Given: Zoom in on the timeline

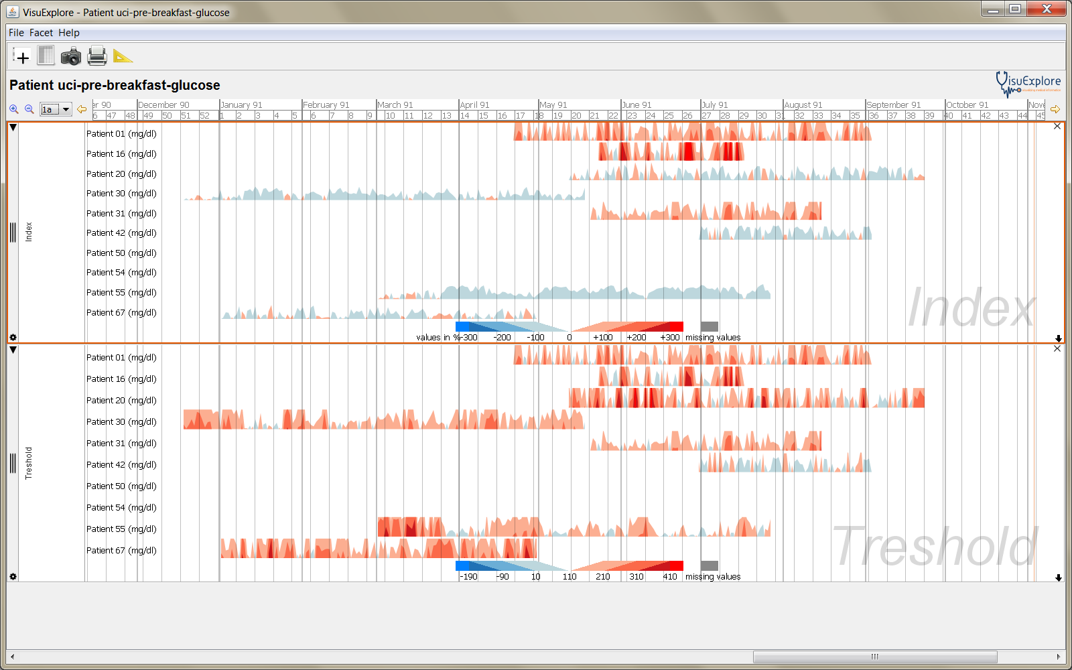Looking at the screenshot, I should click(x=14, y=109).
